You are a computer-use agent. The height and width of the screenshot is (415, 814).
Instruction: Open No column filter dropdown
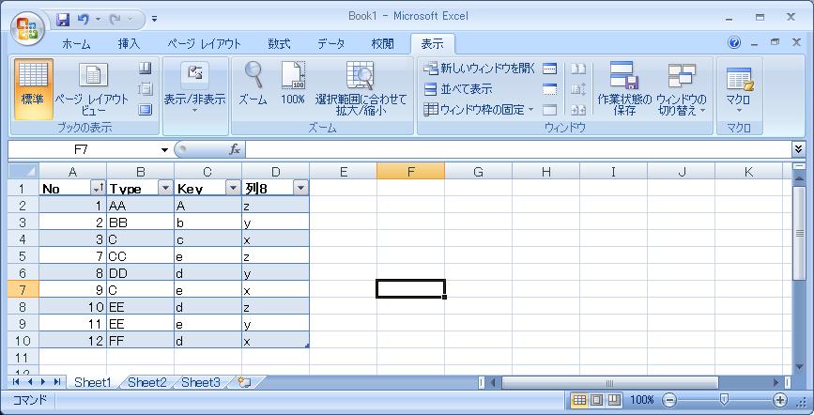click(98, 188)
